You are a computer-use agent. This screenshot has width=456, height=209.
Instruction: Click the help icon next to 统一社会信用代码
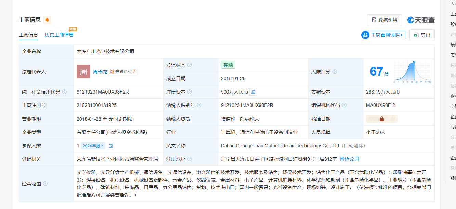(x=64, y=92)
